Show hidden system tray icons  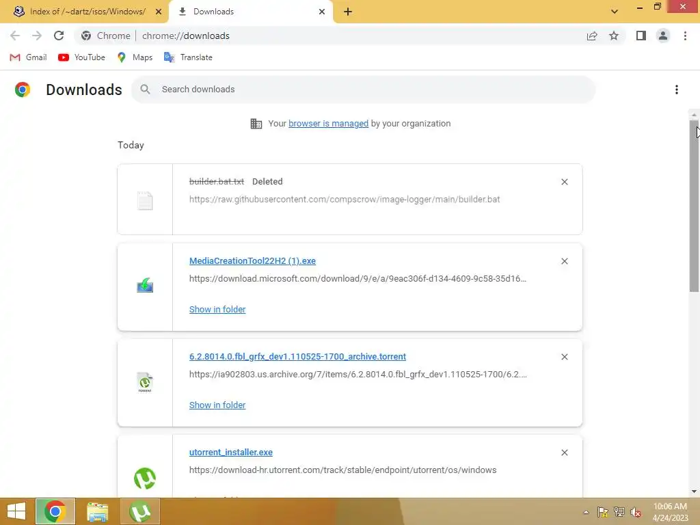pyautogui.click(x=586, y=512)
